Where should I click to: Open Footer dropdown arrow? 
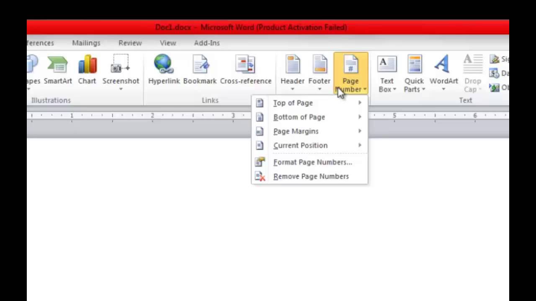(320, 89)
